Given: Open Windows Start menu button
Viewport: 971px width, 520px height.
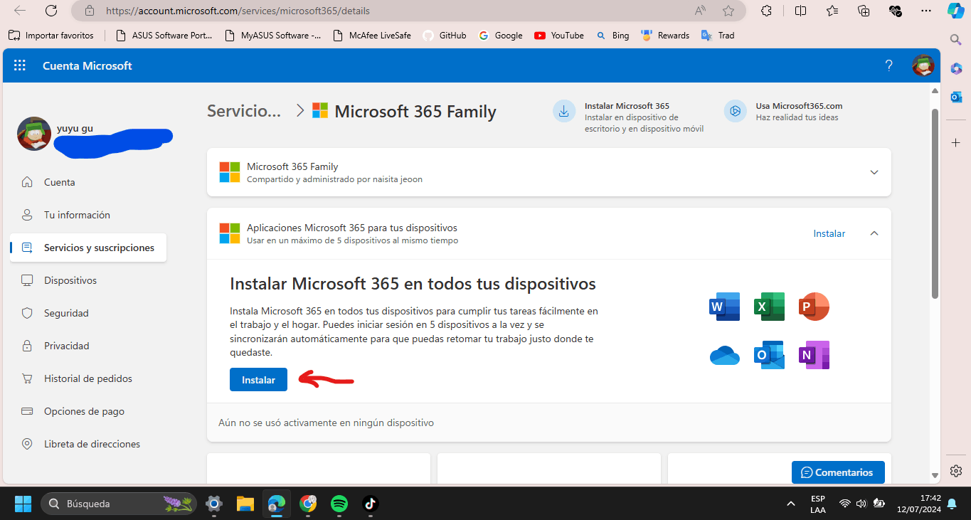Looking at the screenshot, I should pos(23,504).
